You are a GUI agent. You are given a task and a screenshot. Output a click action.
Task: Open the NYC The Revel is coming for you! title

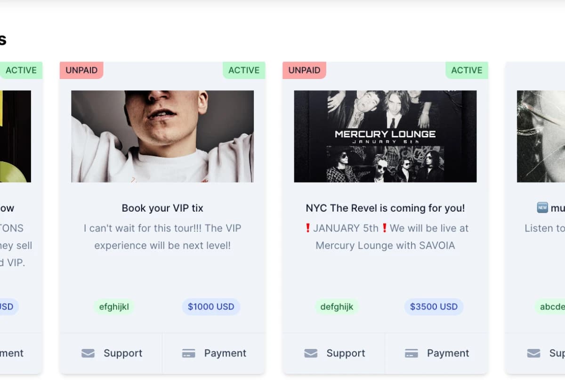tap(385, 207)
